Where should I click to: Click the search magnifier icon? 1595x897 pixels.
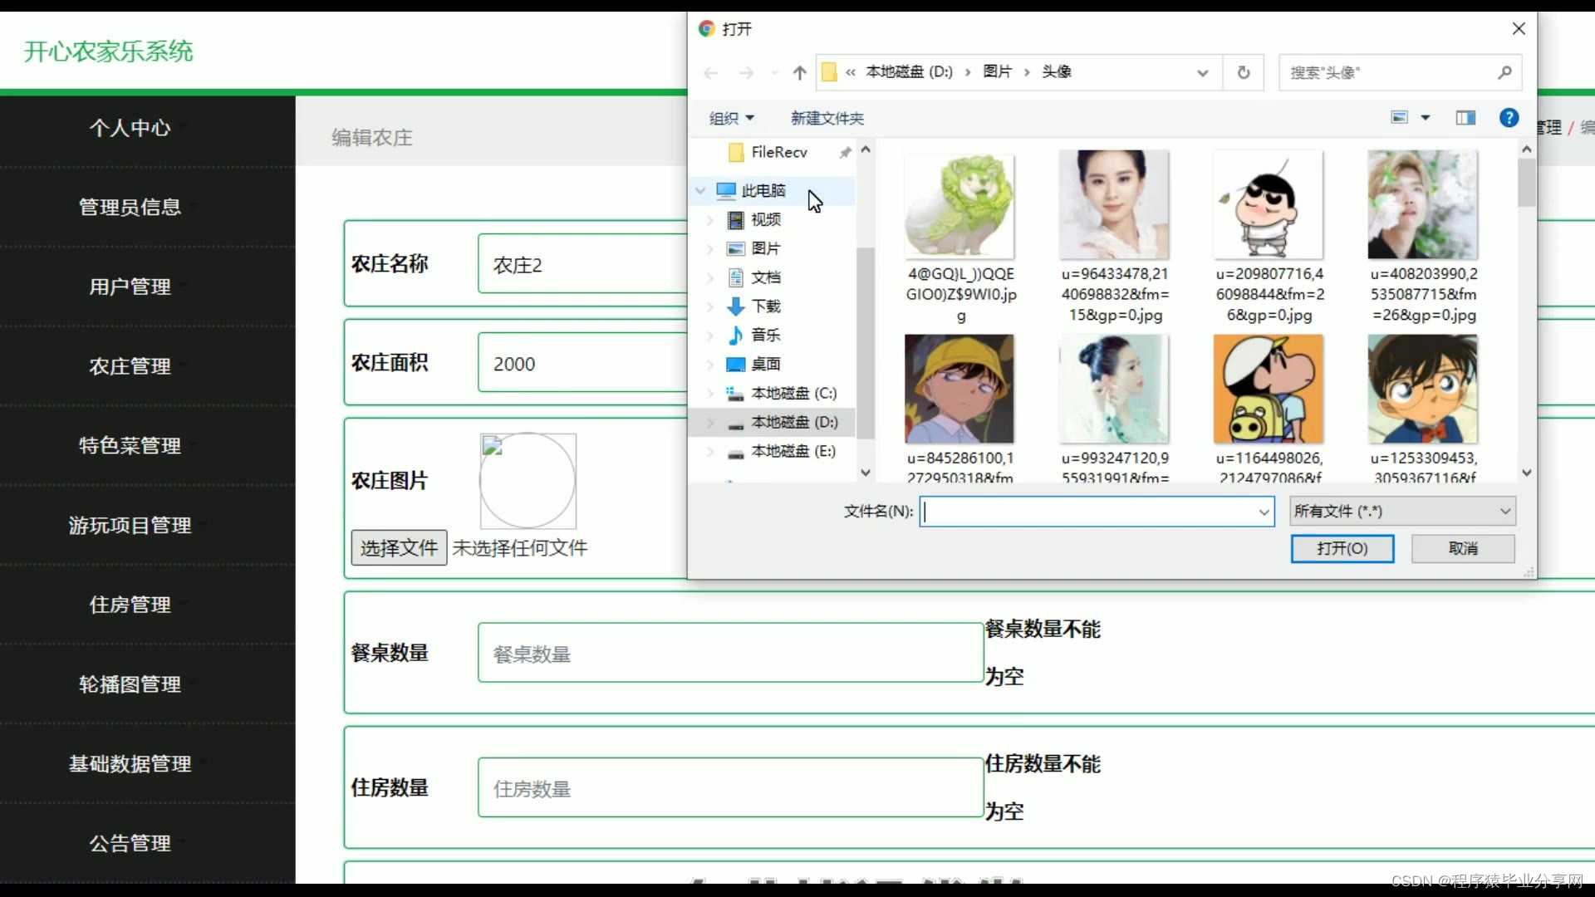point(1504,73)
